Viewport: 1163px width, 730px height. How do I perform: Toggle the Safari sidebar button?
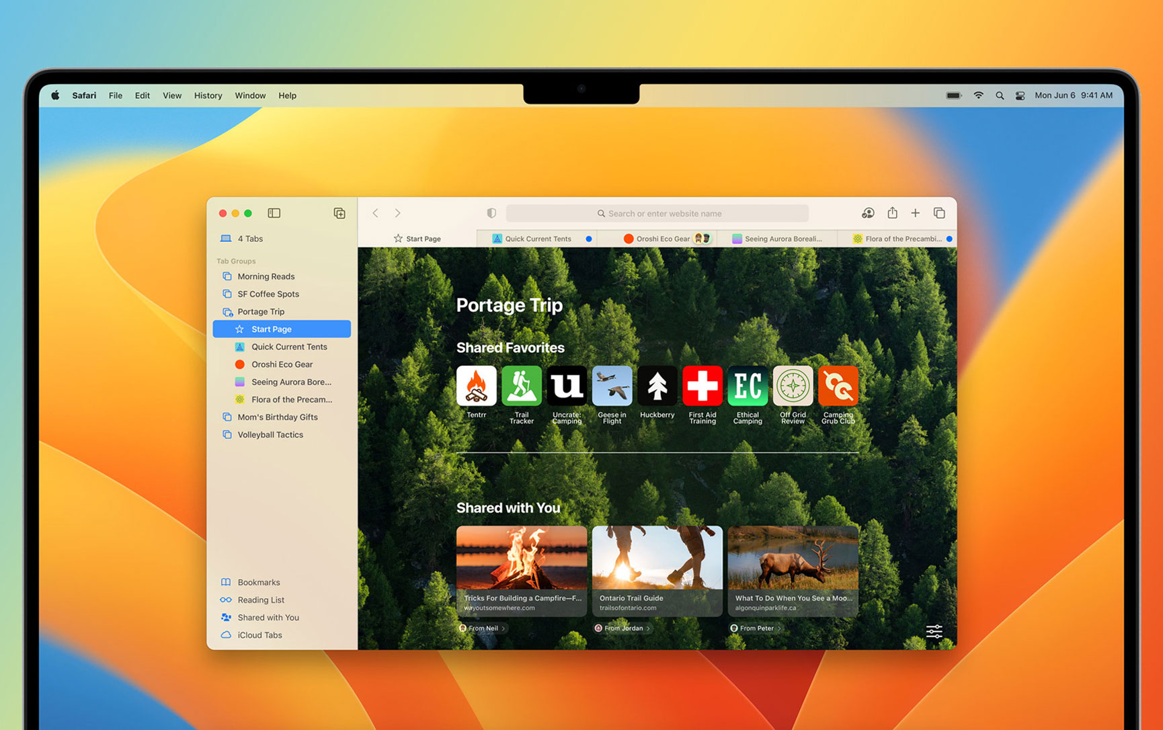coord(274,213)
